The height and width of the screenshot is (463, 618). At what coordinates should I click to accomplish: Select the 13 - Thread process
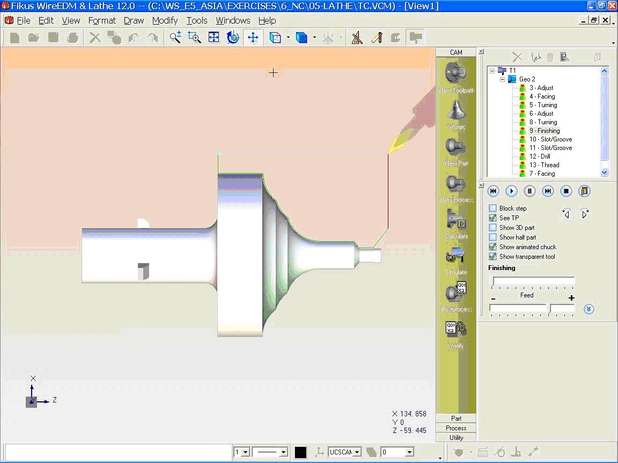coord(544,165)
